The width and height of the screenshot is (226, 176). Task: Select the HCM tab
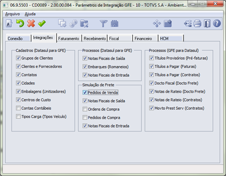[171, 39]
